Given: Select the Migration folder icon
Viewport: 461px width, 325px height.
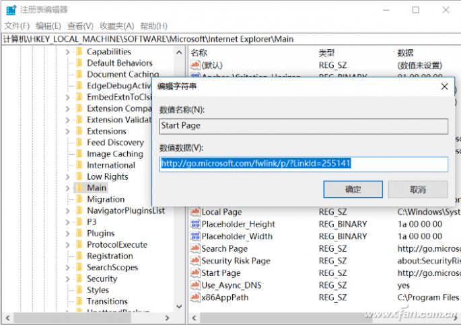Looking at the screenshot, I should tap(79, 199).
